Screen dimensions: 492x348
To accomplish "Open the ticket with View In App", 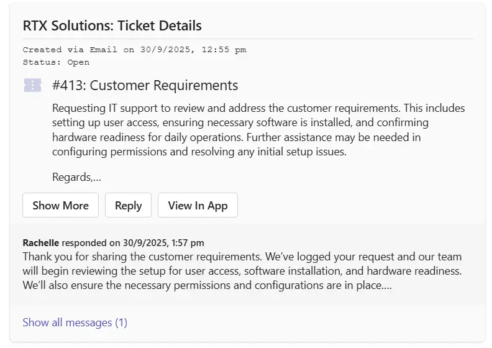I will (x=198, y=205).
